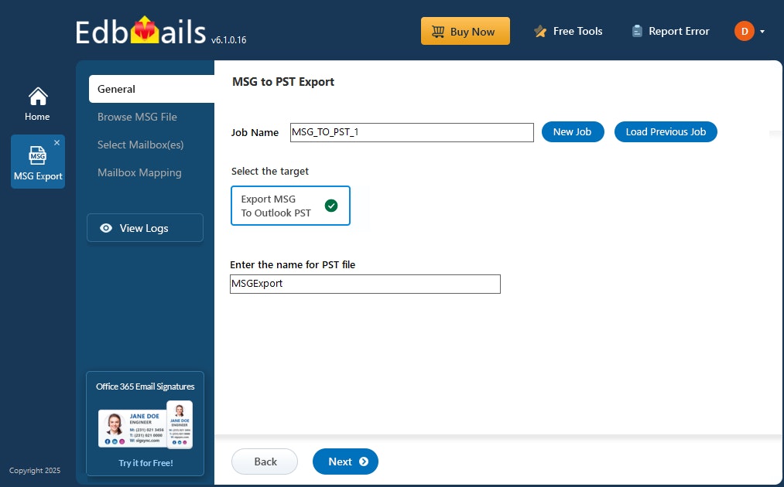Select the Select Mailbox(es) step
Screen dimensions: 784x487
pos(141,145)
